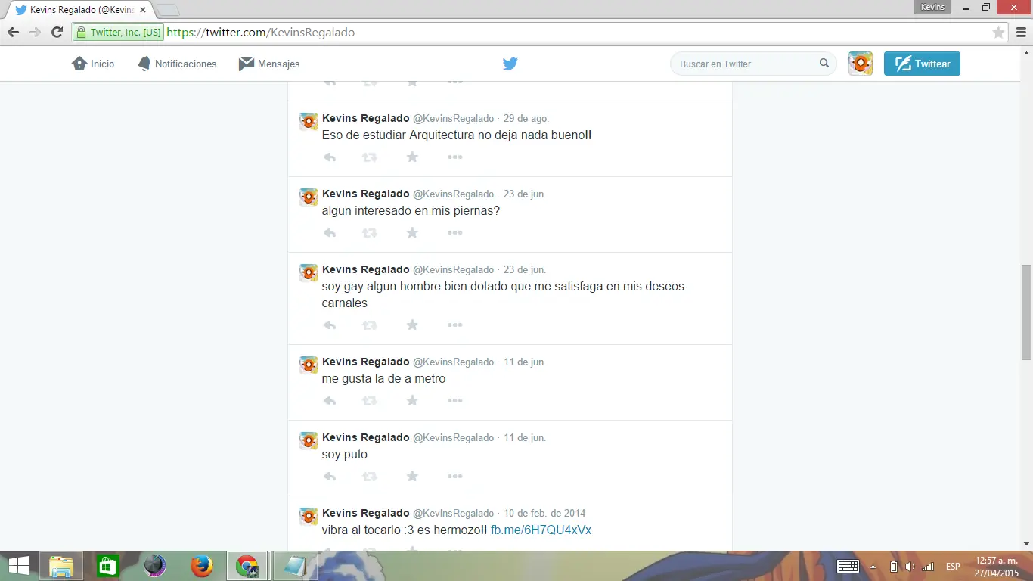Open timestamp of 'mis piernas' tweet
The width and height of the screenshot is (1033, 581).
click(x=525, y=194)
